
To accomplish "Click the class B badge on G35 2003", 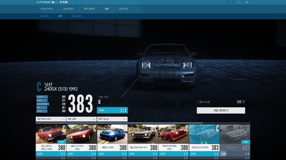I will coord(248,128).
